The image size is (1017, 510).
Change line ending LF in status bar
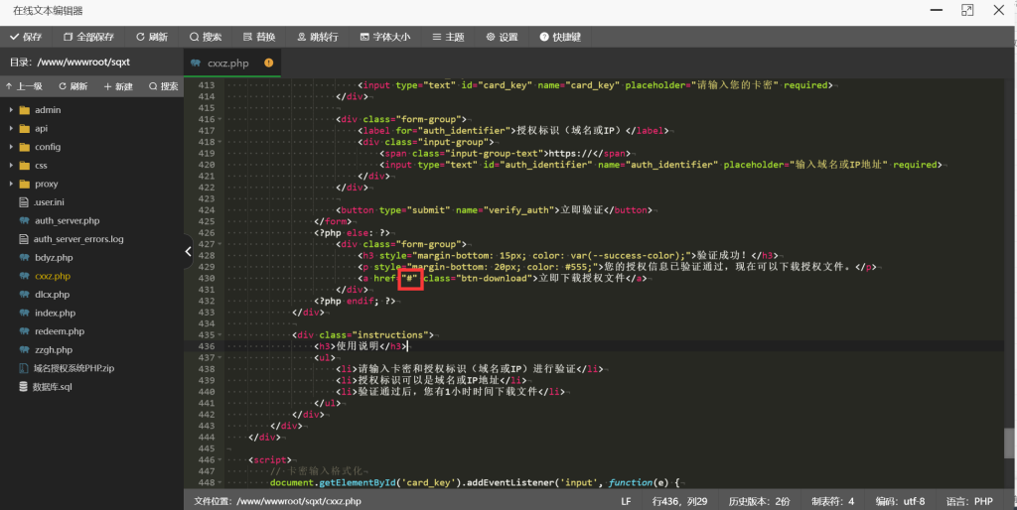pyautogui.click(x=626, y=501)
